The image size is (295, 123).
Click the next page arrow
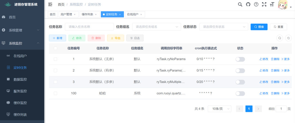(x=258, y=109)
